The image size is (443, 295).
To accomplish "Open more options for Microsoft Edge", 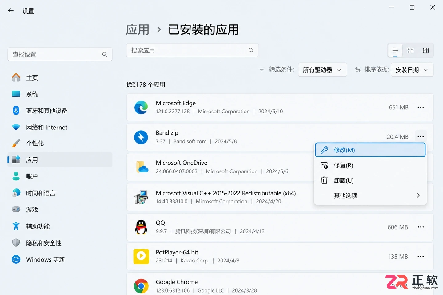I will [x=421, y=107].
